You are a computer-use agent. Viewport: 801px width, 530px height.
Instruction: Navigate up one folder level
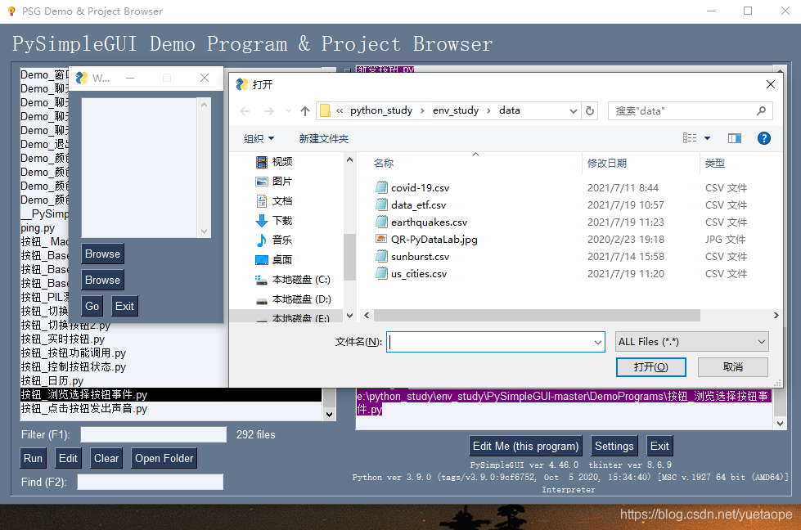[x=305, y=110]
